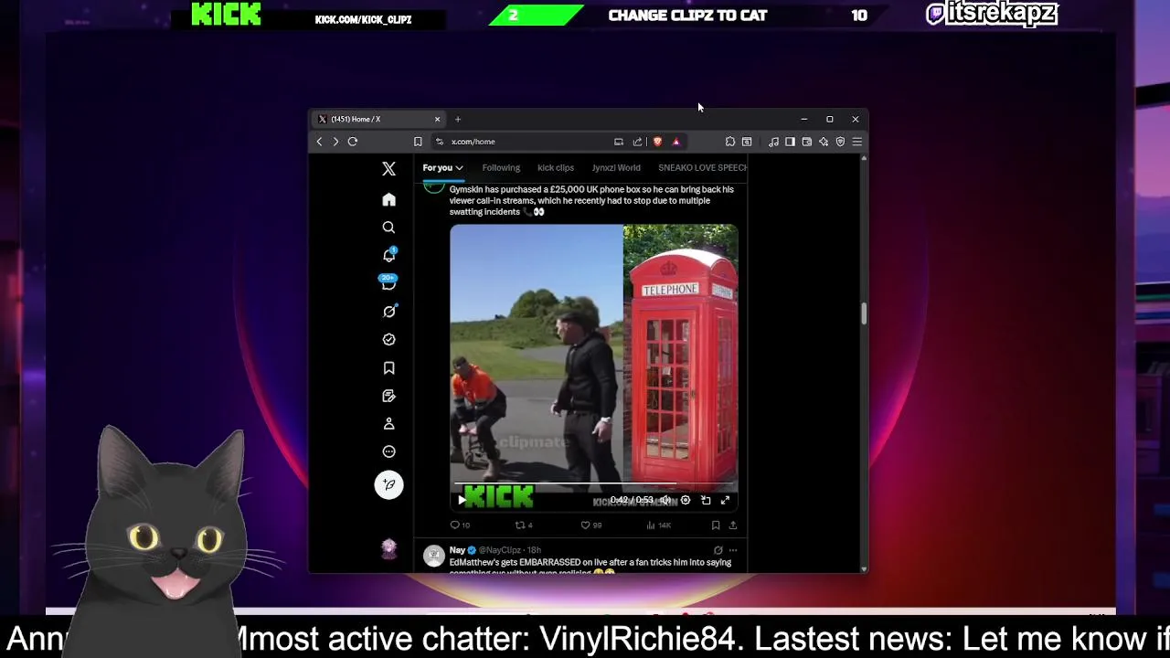Reply to the Gymskin post with 10 comments
1170x658 pixels.
[460, 525]
